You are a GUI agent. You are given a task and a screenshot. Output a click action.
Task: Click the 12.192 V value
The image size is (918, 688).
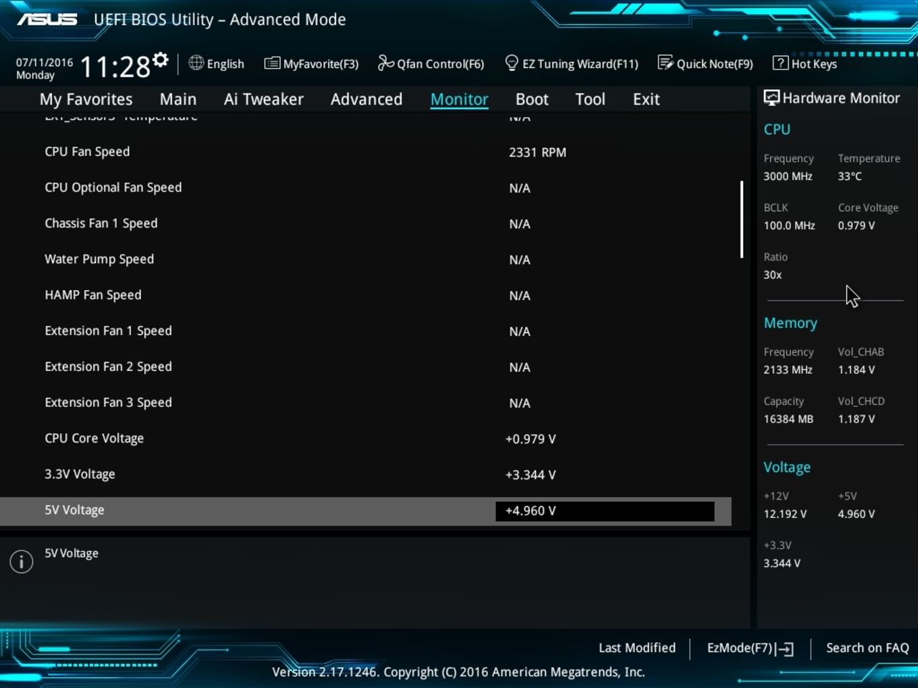785,514
